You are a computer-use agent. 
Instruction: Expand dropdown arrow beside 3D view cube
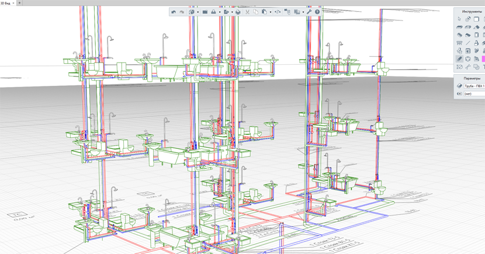[x=198, y=12]
